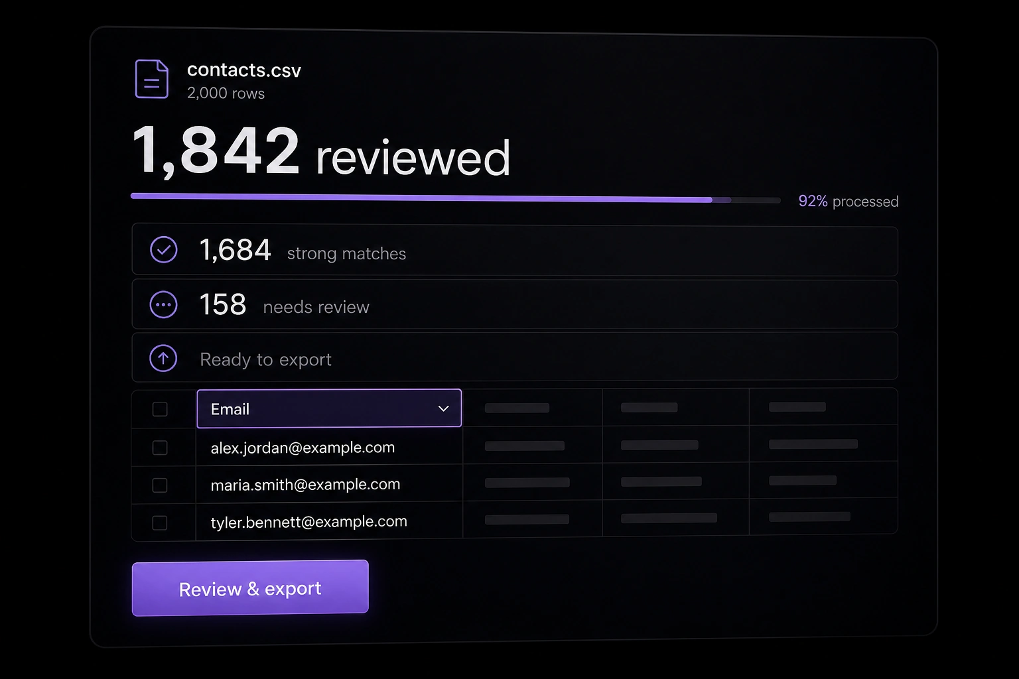The width and height of the screenshot is (1019, 679).
Task: Click the Ready to export arrow-up icon
Action: [x=163, y=358]
